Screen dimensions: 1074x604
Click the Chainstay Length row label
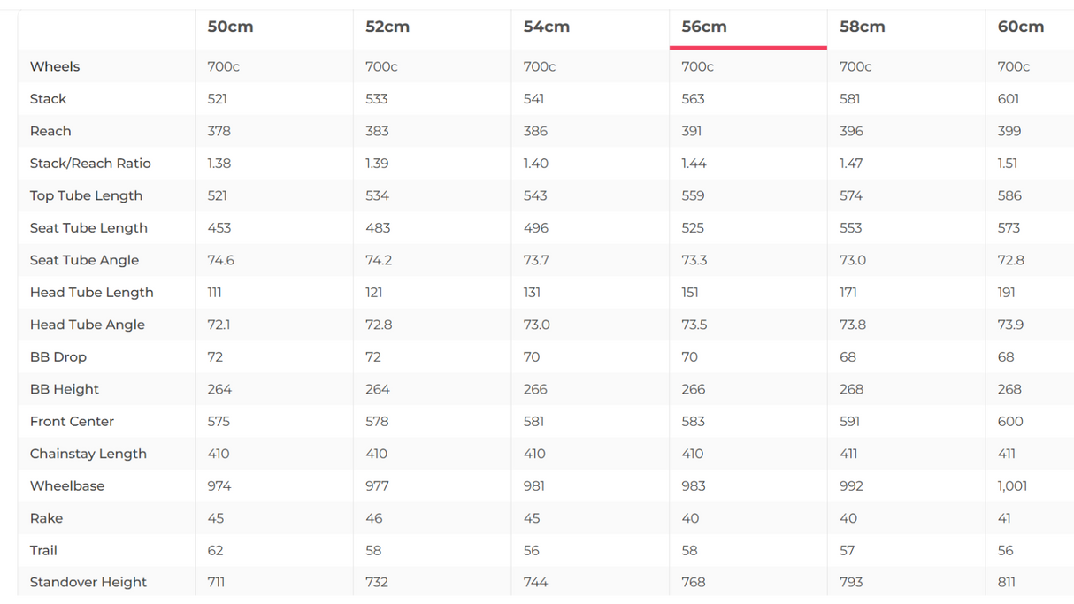[x=88, y=454]
